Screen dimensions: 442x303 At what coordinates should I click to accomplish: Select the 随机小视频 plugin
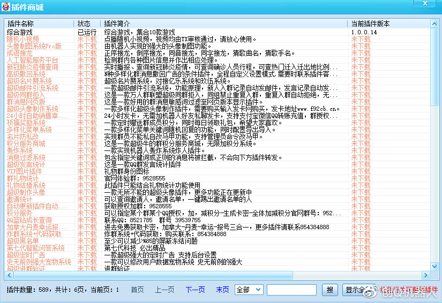pyautogui.click(x=23, y=39)
